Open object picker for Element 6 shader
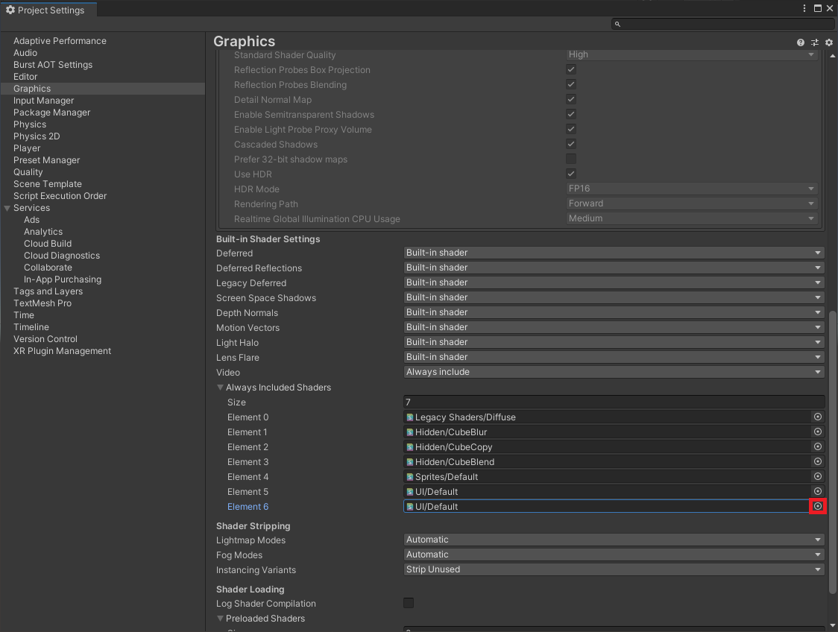 817,507
